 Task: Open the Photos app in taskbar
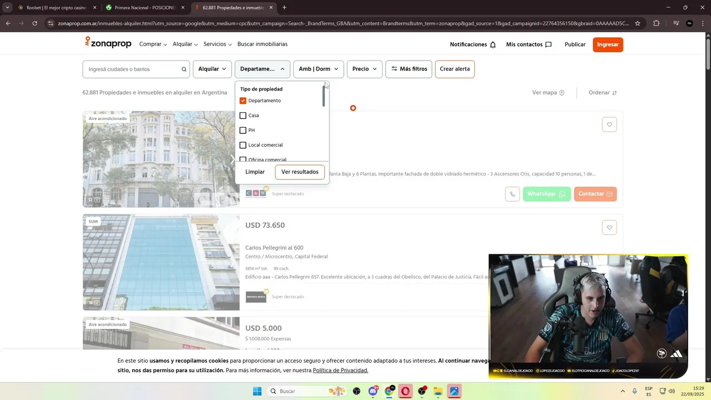click(454, 391)
